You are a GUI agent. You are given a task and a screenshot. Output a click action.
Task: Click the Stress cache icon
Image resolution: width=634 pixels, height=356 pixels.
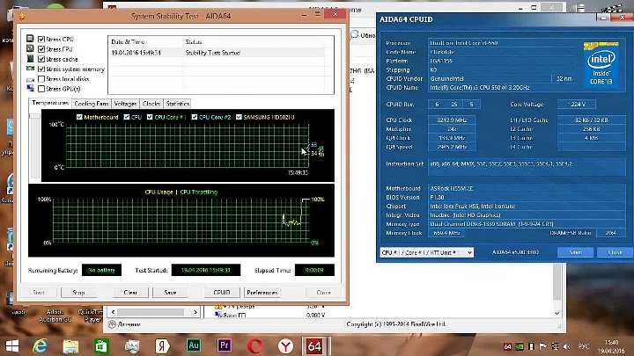tap(30, 59)
